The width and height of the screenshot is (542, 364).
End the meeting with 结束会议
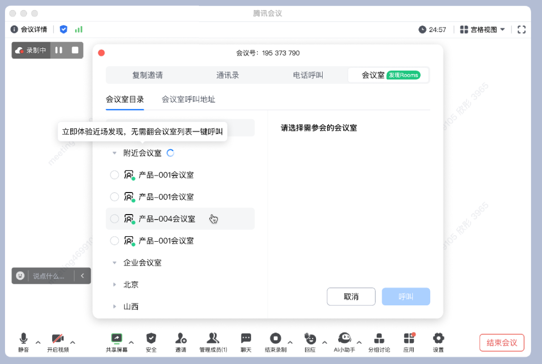[x=502, y=342]
